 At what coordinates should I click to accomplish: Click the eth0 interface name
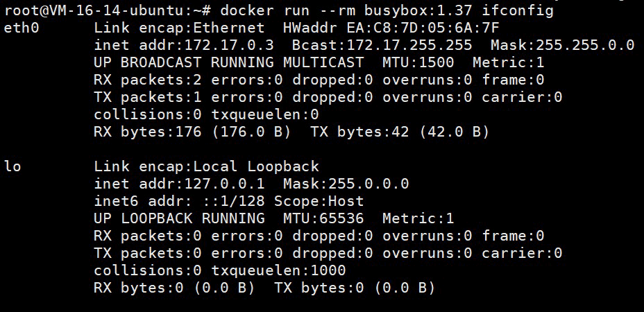(x=22, y=28)
